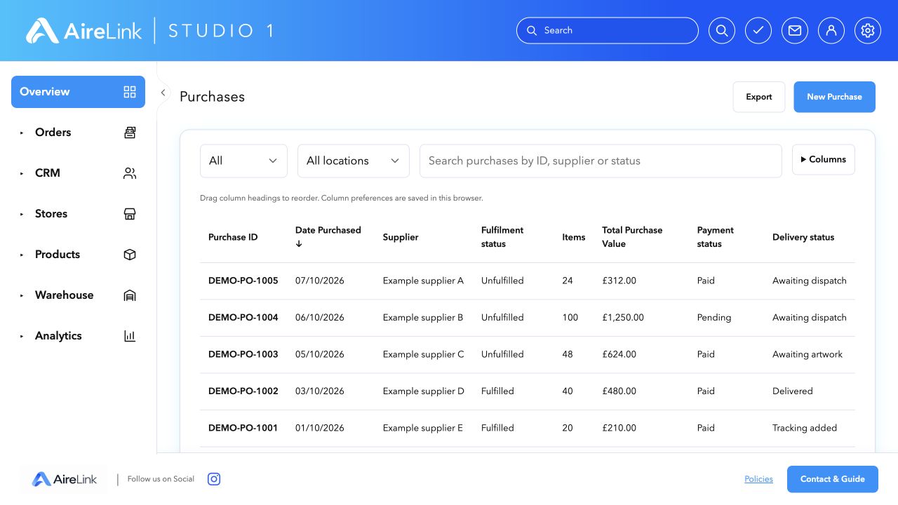Open the Analytics sidebar section
898x505 pixels.
(78, 336)
